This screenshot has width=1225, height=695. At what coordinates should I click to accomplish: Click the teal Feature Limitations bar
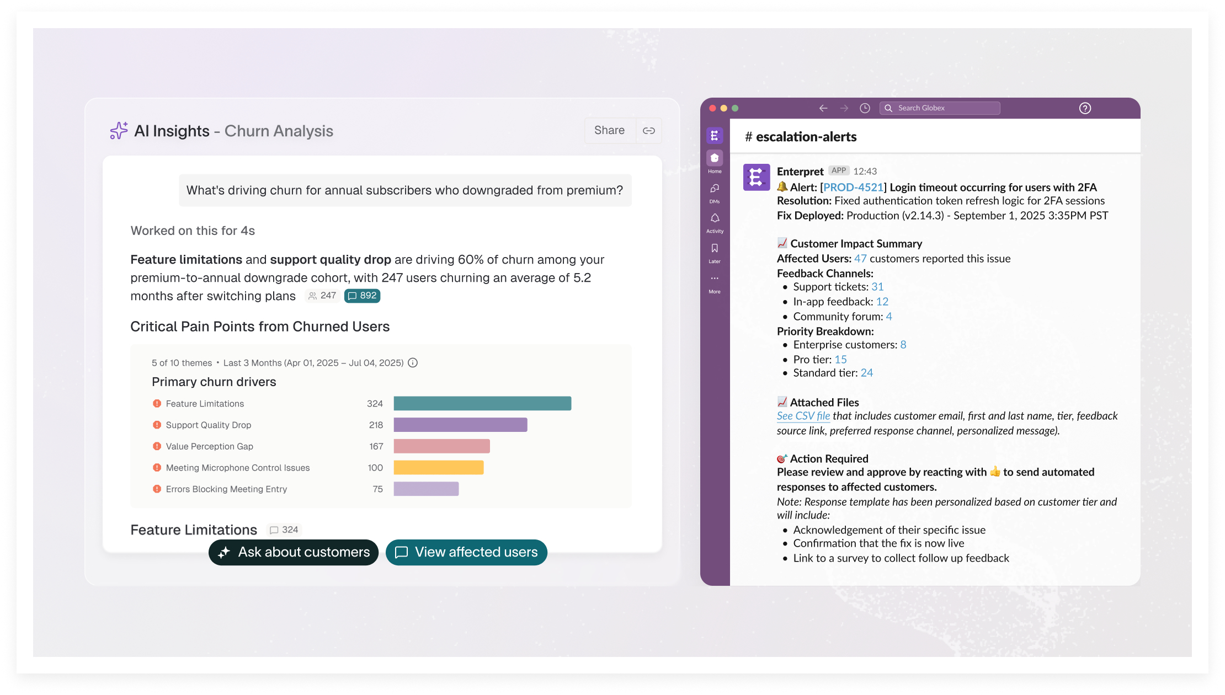482,404
